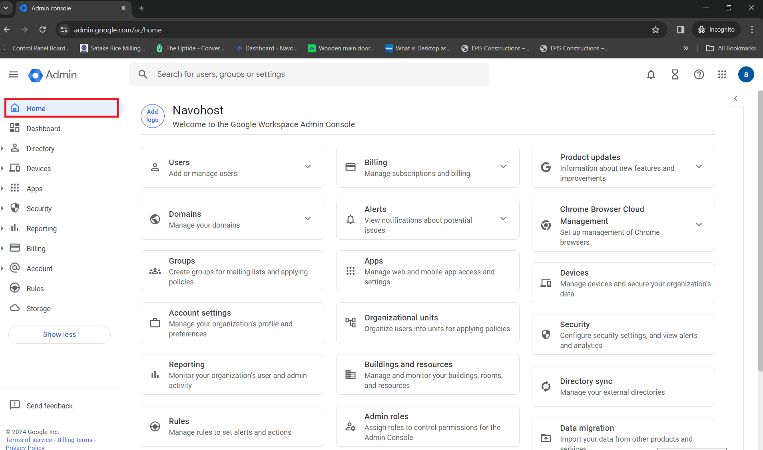The height and width of the screenshot is (450, 763).
Task: Open Billing from the sidebar
Action: point(62,248)
